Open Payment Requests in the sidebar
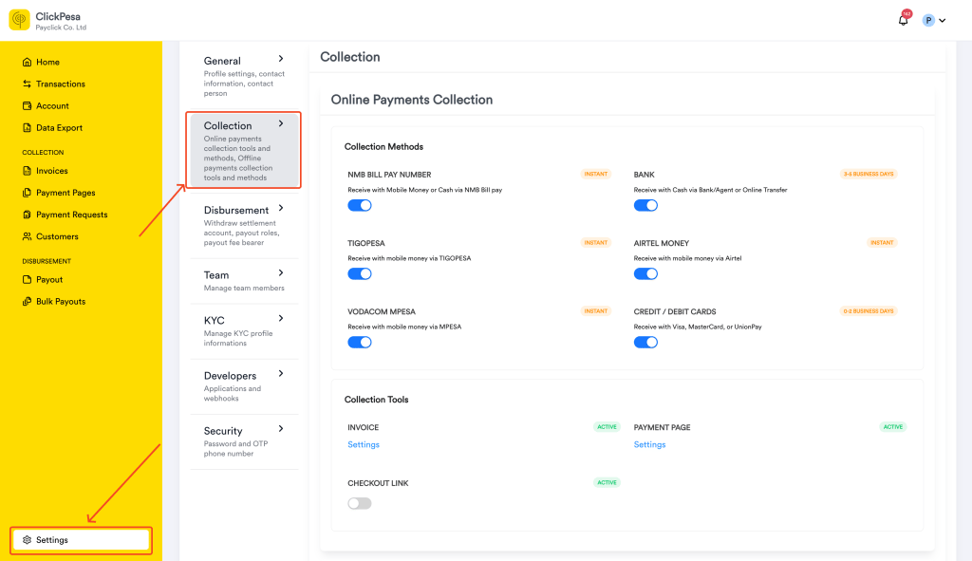 [72, 215]
